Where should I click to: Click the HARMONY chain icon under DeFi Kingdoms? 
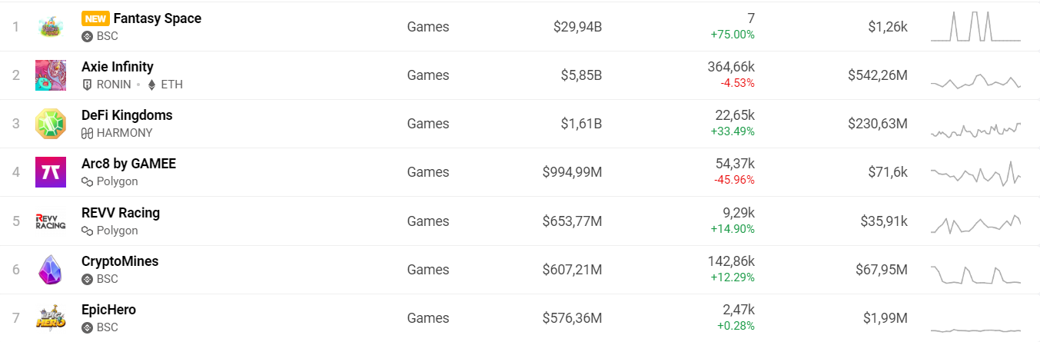[87, 133]
